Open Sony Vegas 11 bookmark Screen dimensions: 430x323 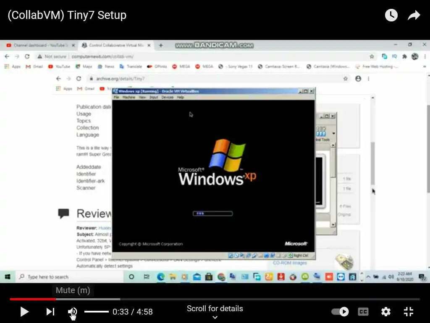[x=235, y=66]
